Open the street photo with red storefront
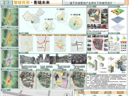The width and height of the screenshot is (129, 96). click(105, 26)
